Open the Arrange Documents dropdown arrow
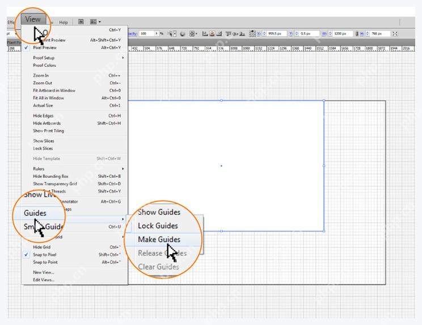422x325 pixels. [x=100, y=22]
